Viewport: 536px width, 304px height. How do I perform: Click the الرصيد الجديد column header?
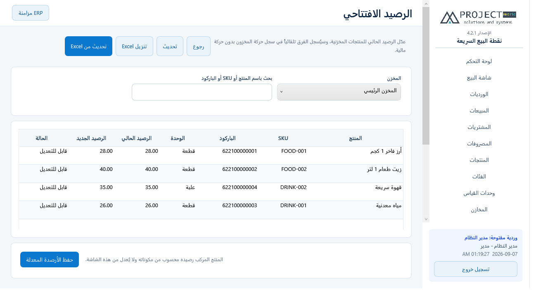click(x=91, y=138)
